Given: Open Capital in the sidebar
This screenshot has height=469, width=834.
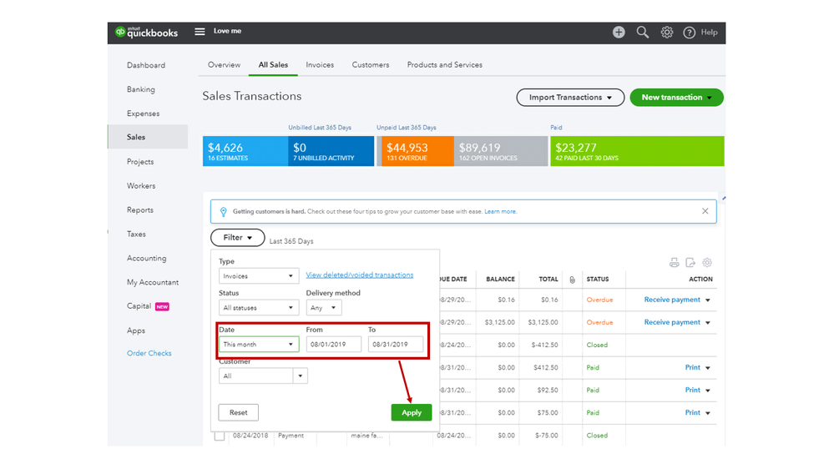Looking at the screenshot, I should (139, 306).
